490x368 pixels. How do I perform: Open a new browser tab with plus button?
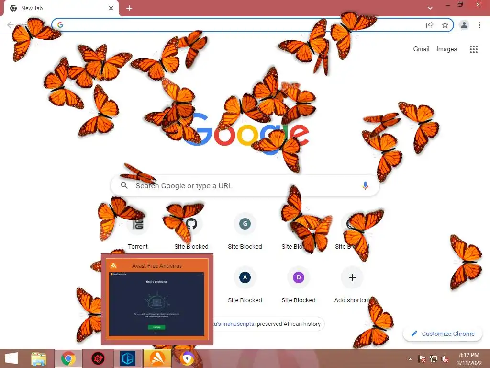coord(129,8)
